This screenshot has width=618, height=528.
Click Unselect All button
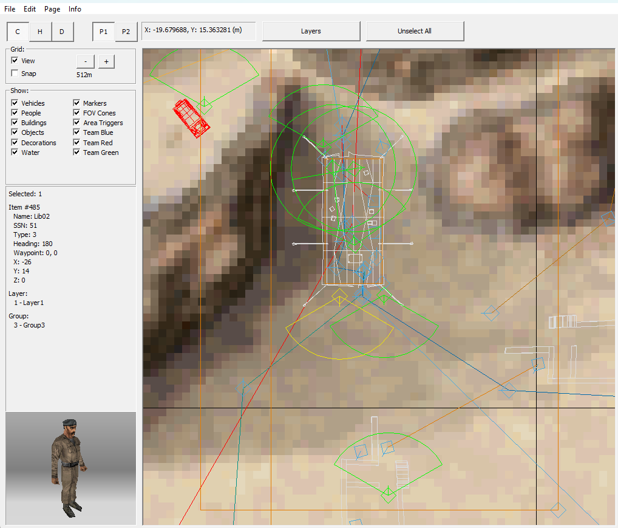pyautogui.click(x=415, y=31)
